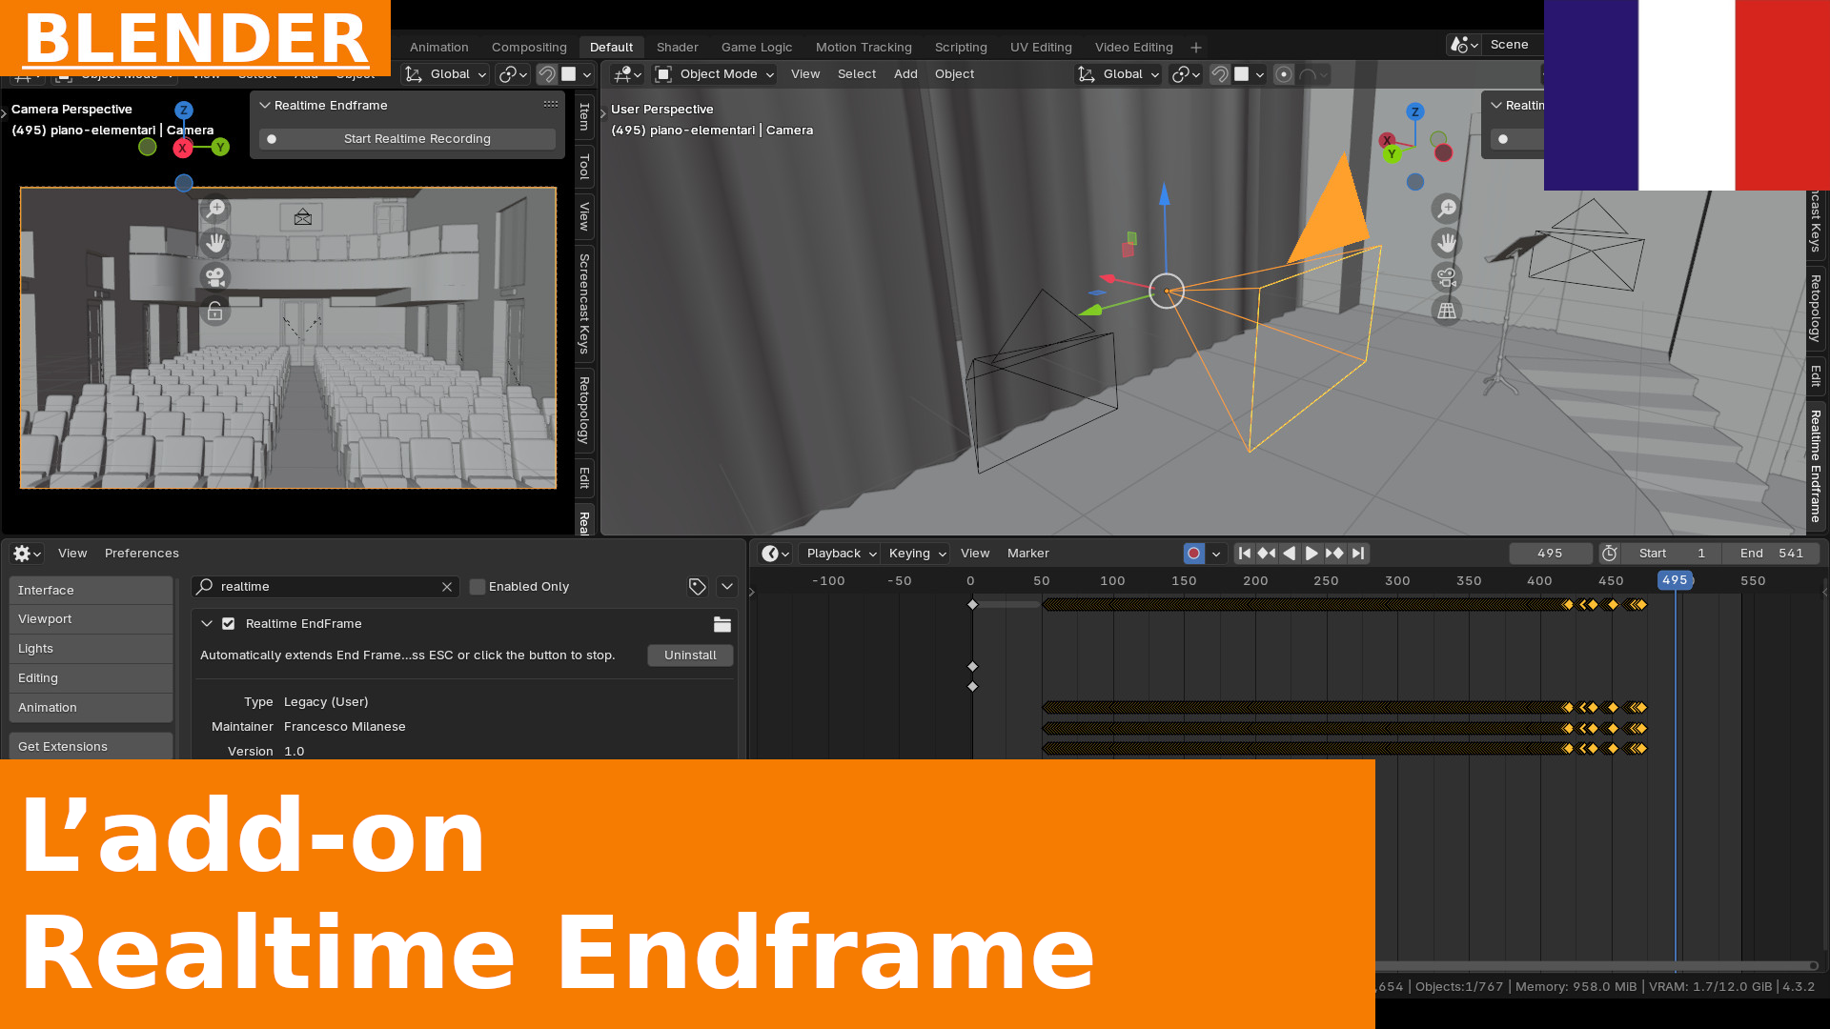Screen dimensions: 1830x1029
Task: Click the pan hand in User Perspective viewport
Action: (x=1447, y=243)
